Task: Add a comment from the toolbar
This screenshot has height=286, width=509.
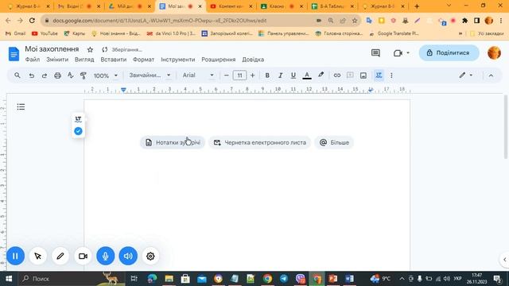Action: tap(350, 75)
